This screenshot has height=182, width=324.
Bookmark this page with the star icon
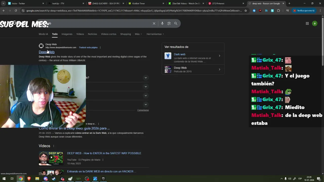click(x=246, y=11)
